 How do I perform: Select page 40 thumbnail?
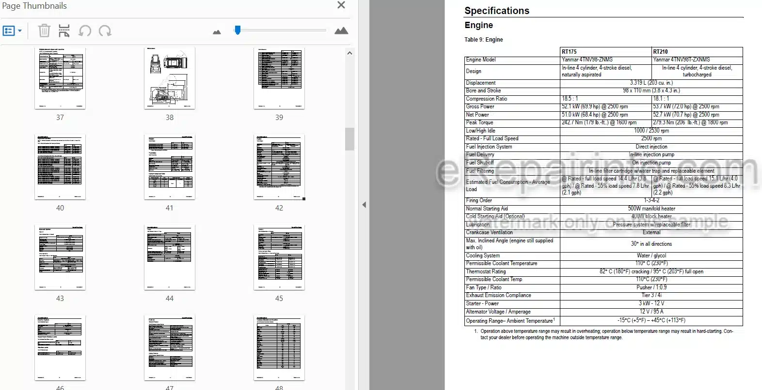pos(60,167)
